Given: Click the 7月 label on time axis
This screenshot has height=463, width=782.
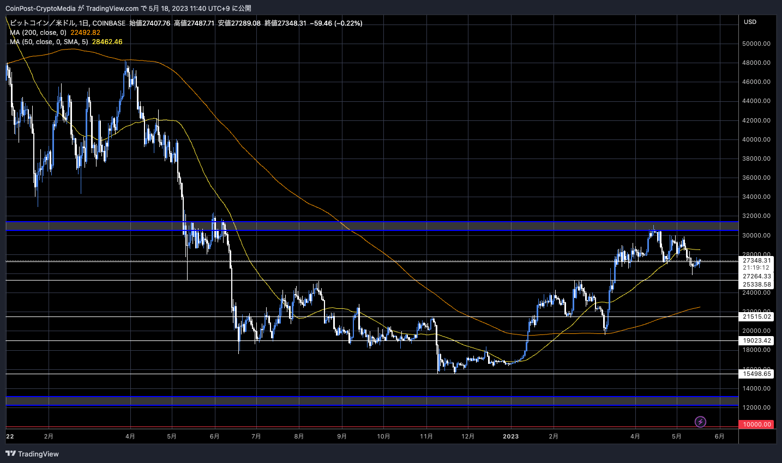Looking at the screenshot, I should click(x=256, y=436).
